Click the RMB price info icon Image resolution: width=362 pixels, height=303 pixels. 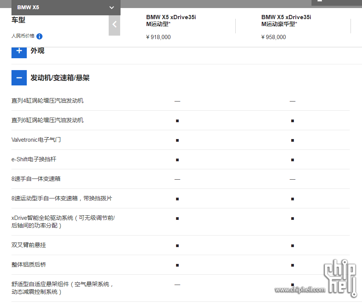tap(39, 36)
